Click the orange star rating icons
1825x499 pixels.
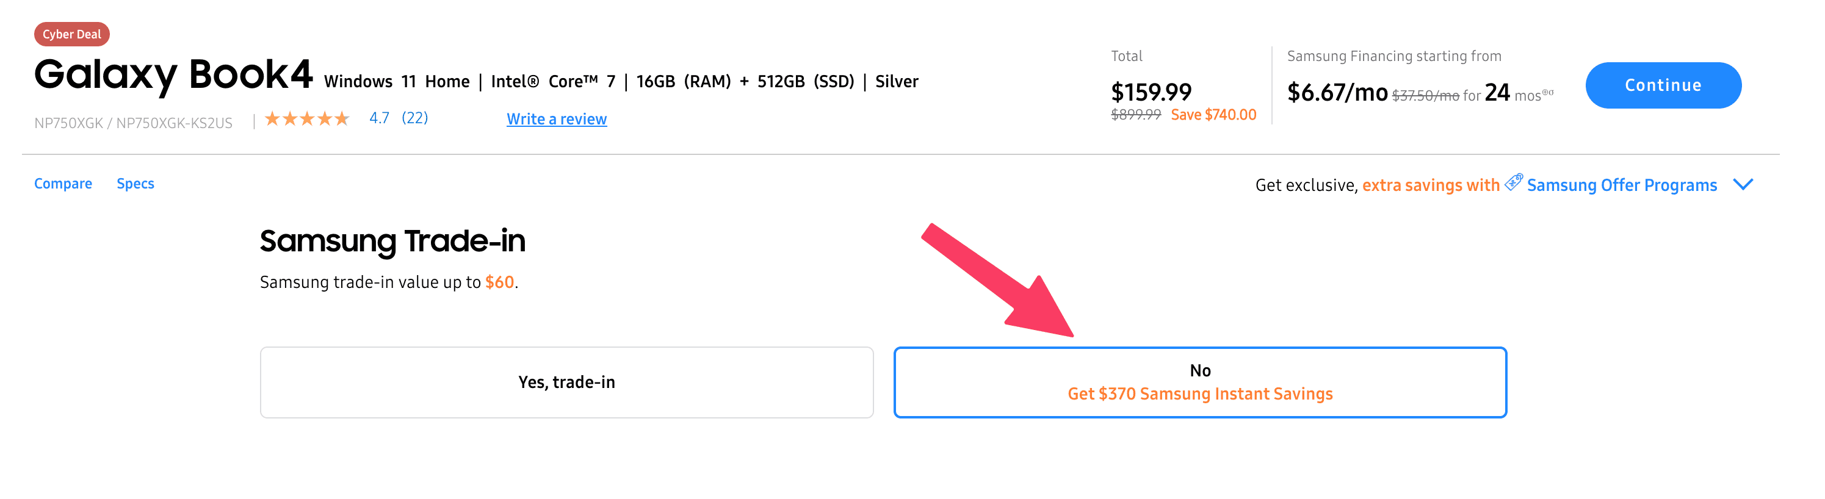pyautogui.click(x=307, y=119)
